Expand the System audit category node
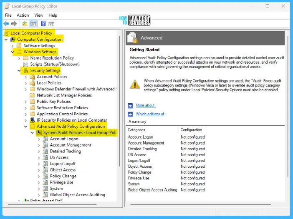The width and height of the screenshot is (293, 219). point(39,189)
